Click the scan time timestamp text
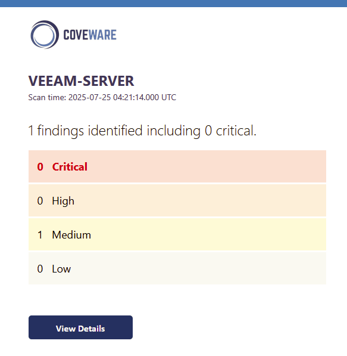This screenshot has width=347, height=356. click(102, 97)
